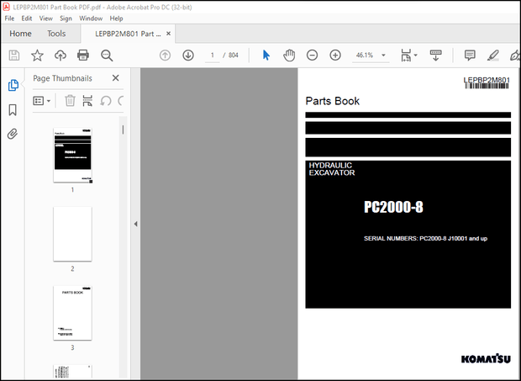Viewport: 521px width, 381px height.
Task: Click the LEPBP2M801 code at top right
Action: [487, 80]
